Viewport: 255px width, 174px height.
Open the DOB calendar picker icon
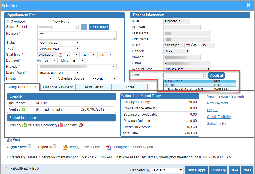click(188, 45)
